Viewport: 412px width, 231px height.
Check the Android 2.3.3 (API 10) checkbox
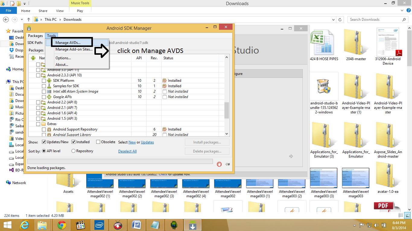[x=38, y=75]
